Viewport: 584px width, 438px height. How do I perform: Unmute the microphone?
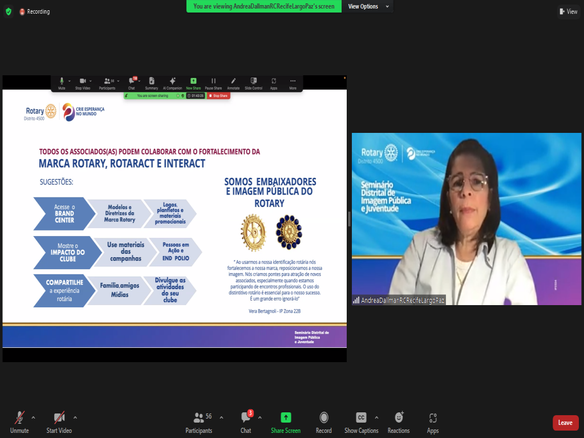tap(19, 421)
